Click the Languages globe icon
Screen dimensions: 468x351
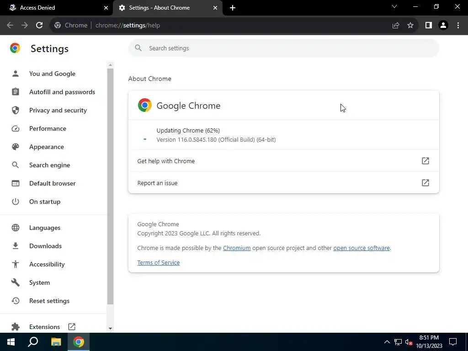tap(16, 228)
